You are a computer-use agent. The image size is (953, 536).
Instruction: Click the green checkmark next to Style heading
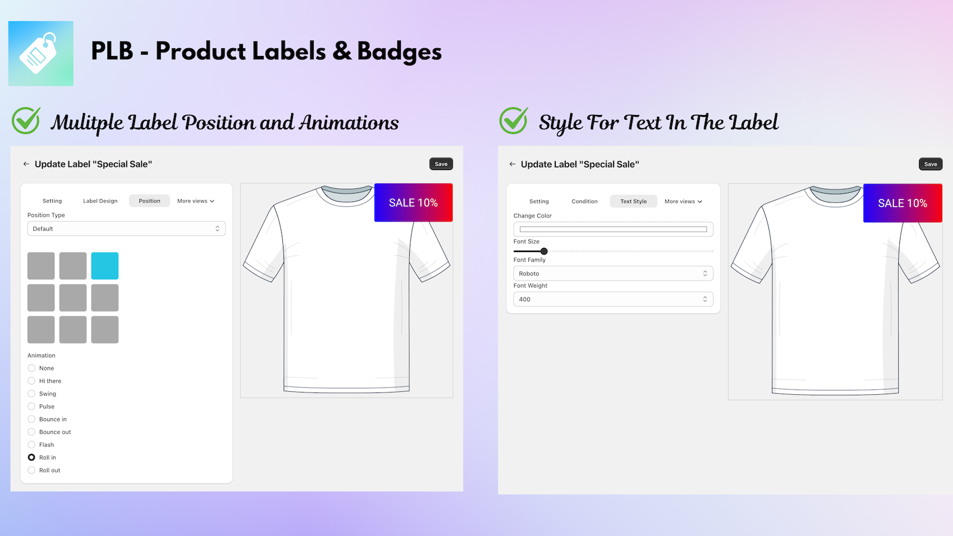click(x=513, y=121)
